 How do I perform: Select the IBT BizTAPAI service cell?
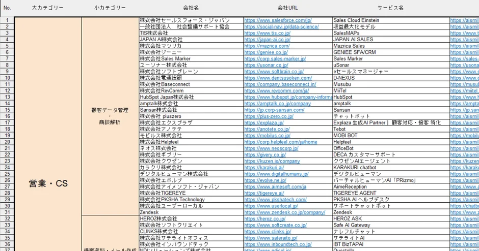391,244
